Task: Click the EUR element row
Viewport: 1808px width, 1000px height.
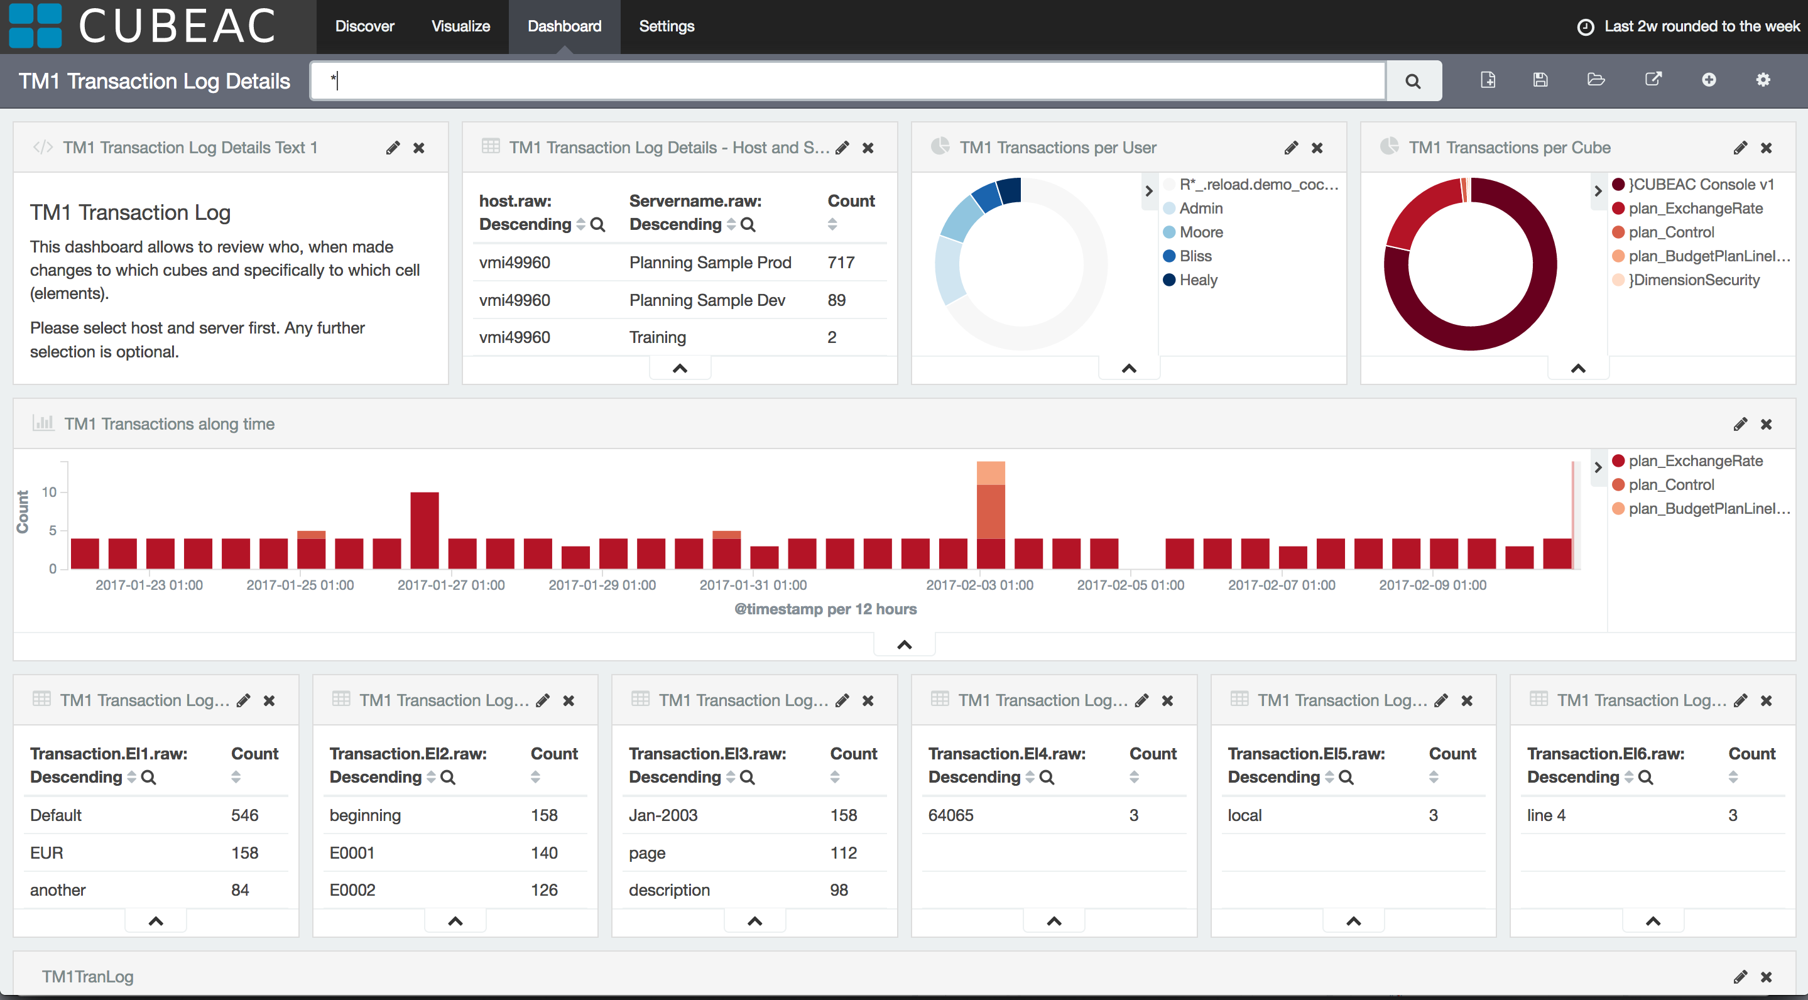Action: [156, 852]
